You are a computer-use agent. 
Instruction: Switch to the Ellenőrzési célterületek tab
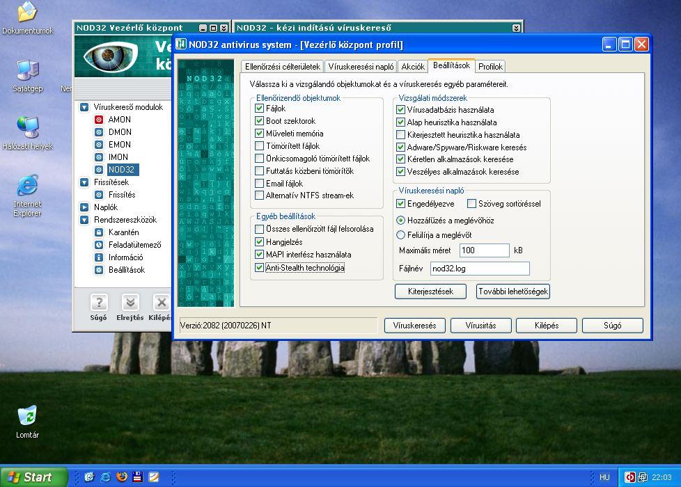point(282,67)
